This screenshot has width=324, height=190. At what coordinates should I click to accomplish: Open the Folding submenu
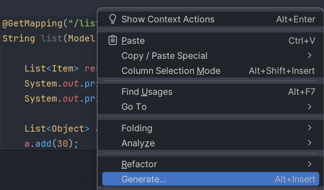click(137, 128)
